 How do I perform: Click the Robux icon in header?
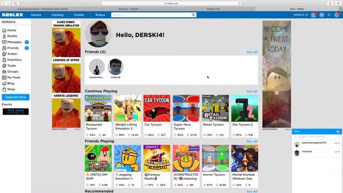[x=322, y=15]
